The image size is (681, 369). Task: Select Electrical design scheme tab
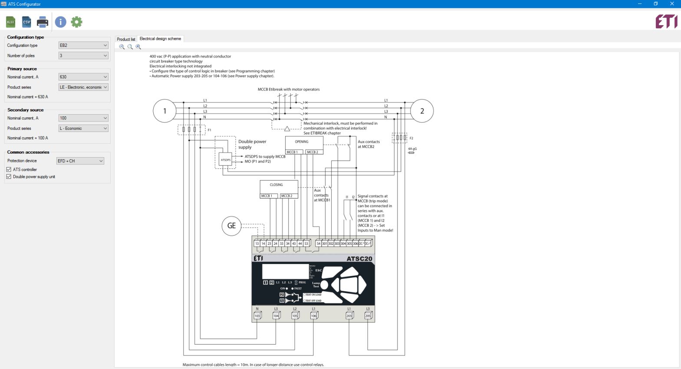(x=160, y=39)
